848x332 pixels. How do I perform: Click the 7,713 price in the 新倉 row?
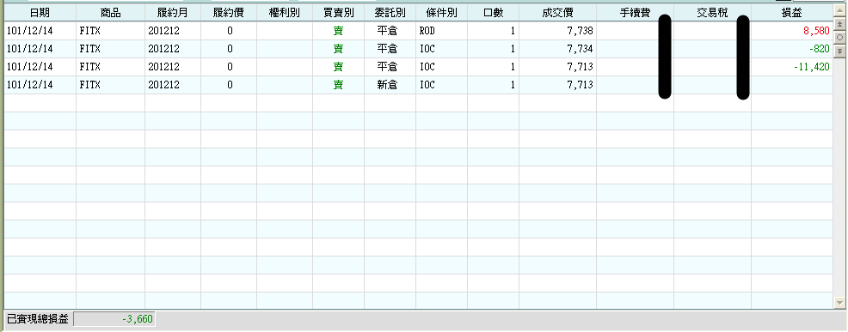580,85
